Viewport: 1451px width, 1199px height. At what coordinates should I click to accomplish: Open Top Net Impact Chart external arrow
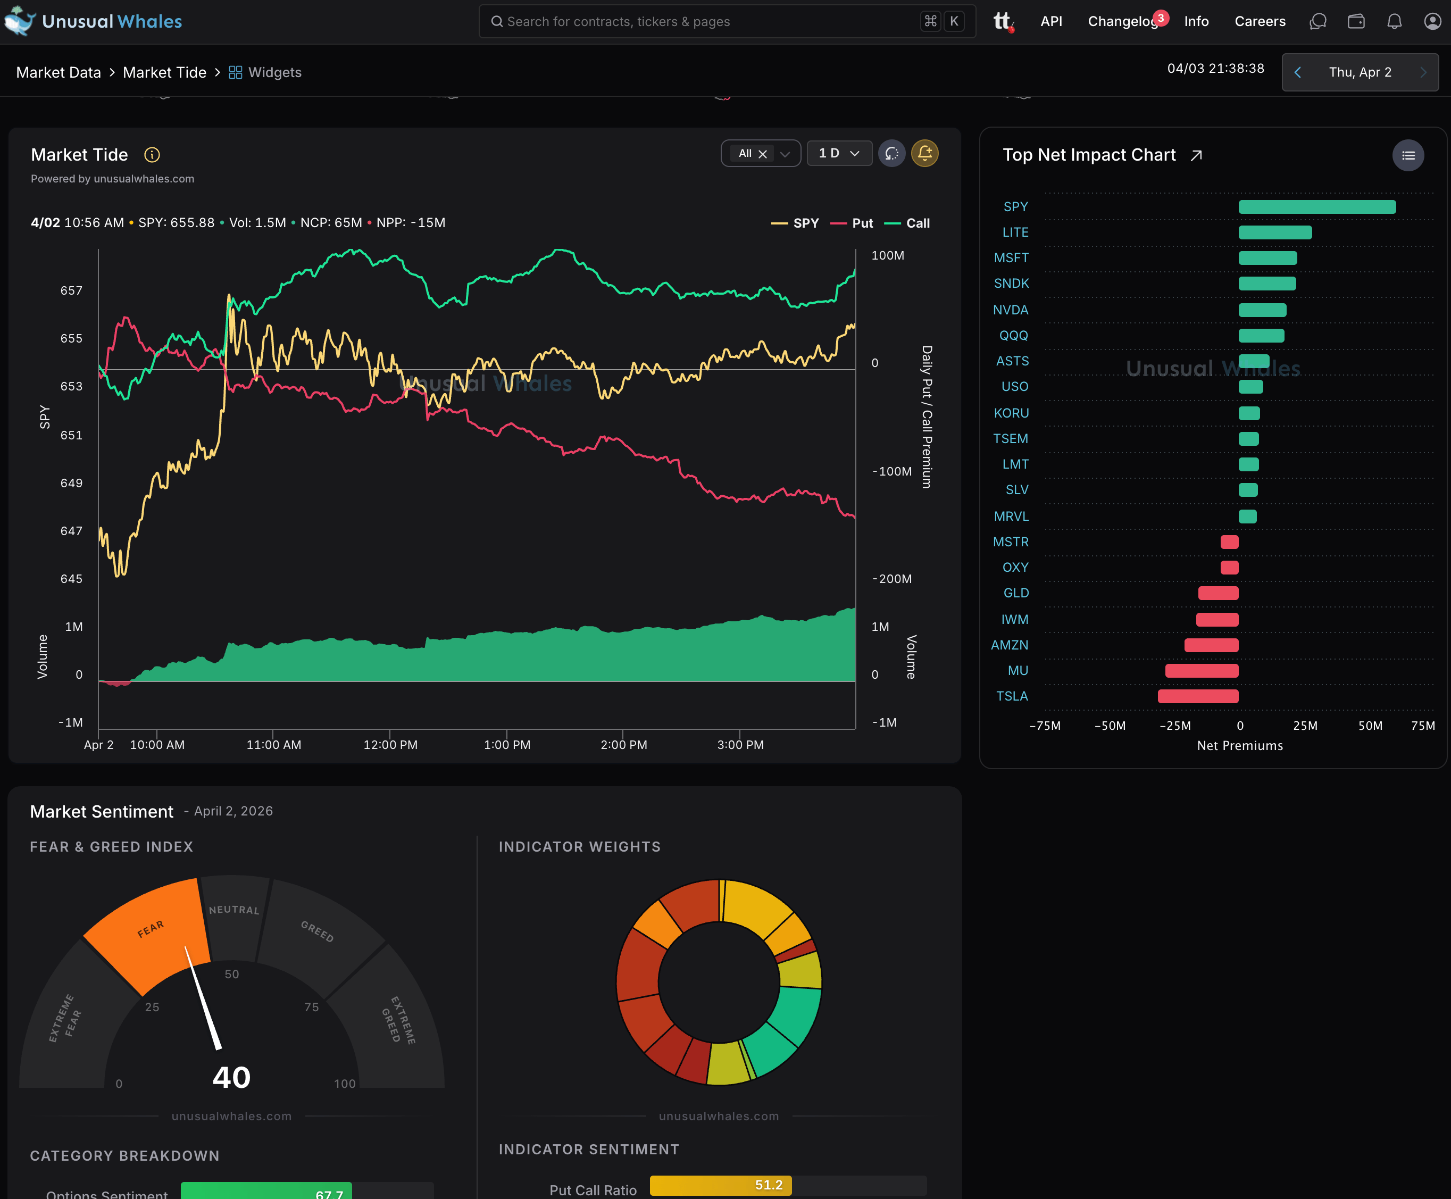click(x=1196, y=155)
